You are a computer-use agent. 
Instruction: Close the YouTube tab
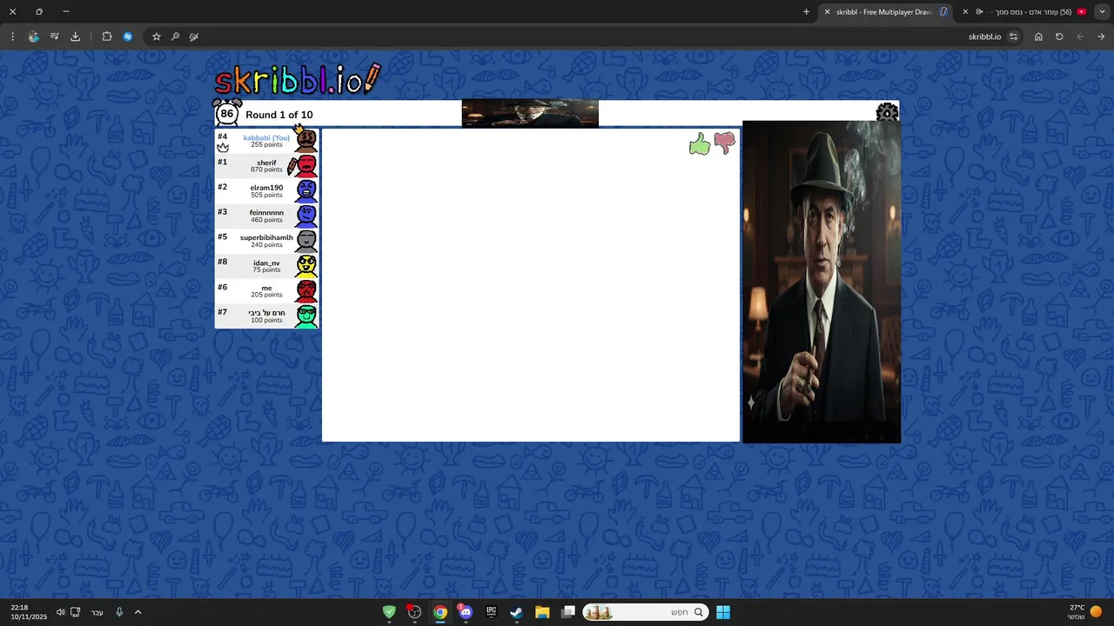[x=965, y=12]
